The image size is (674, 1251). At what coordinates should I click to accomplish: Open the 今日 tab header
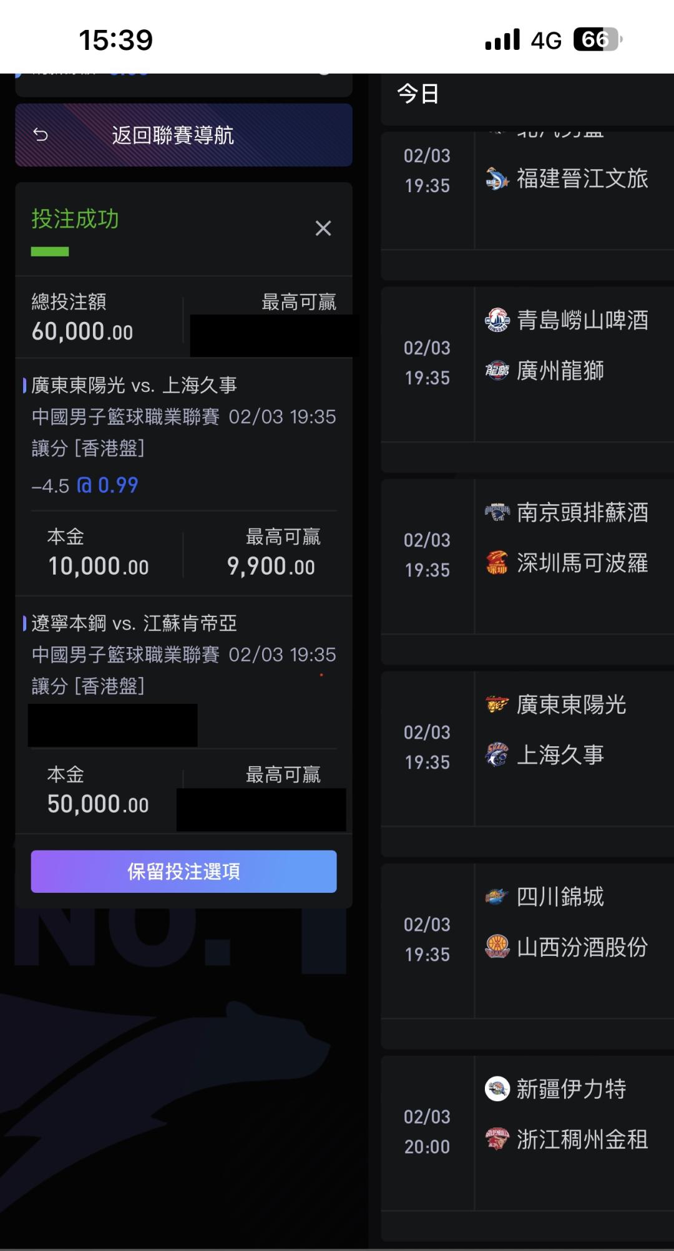[x=418, y=94]
